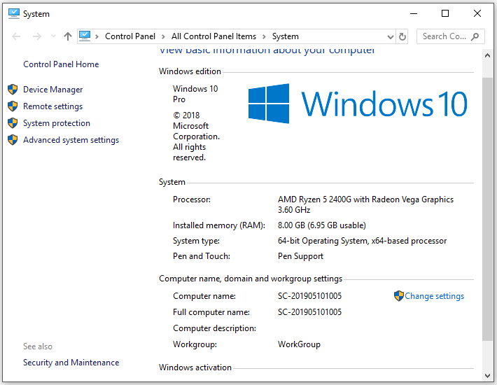Go to Control Panel Home

[x=61, y=64]
